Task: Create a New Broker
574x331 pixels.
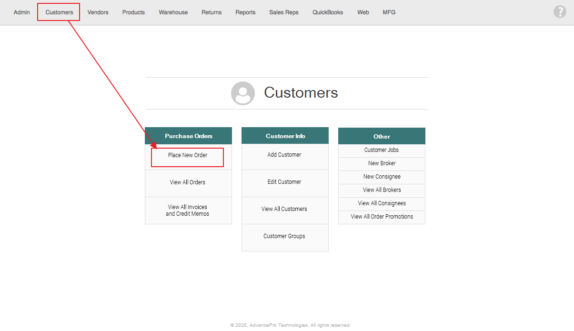Action: (x=382, y=163)
